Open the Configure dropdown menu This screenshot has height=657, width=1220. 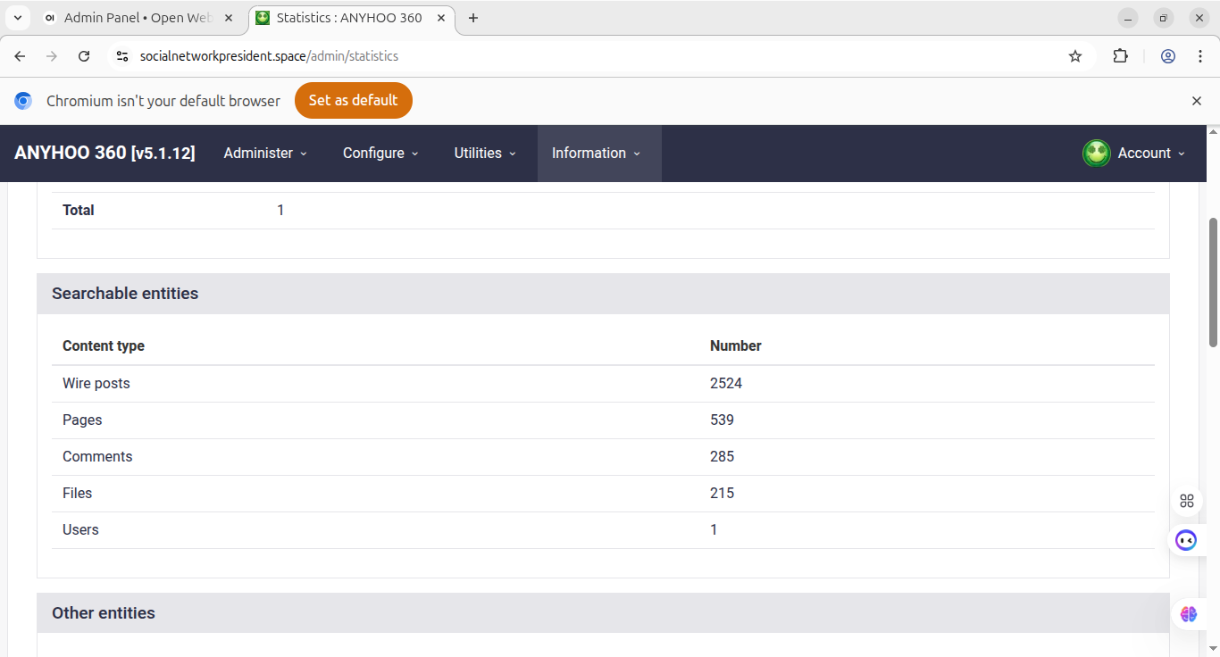click(380, 154)
